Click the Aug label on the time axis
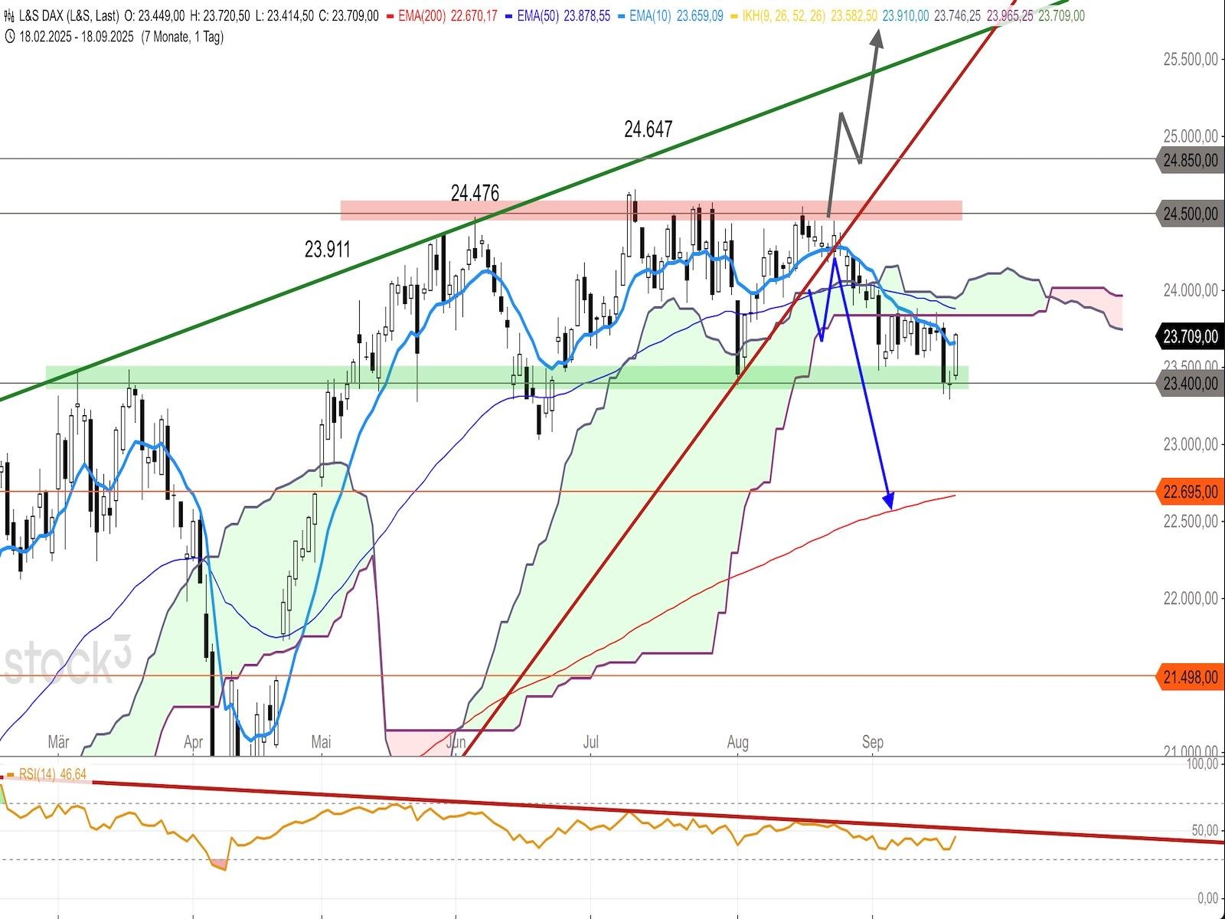 pos(737,742)
